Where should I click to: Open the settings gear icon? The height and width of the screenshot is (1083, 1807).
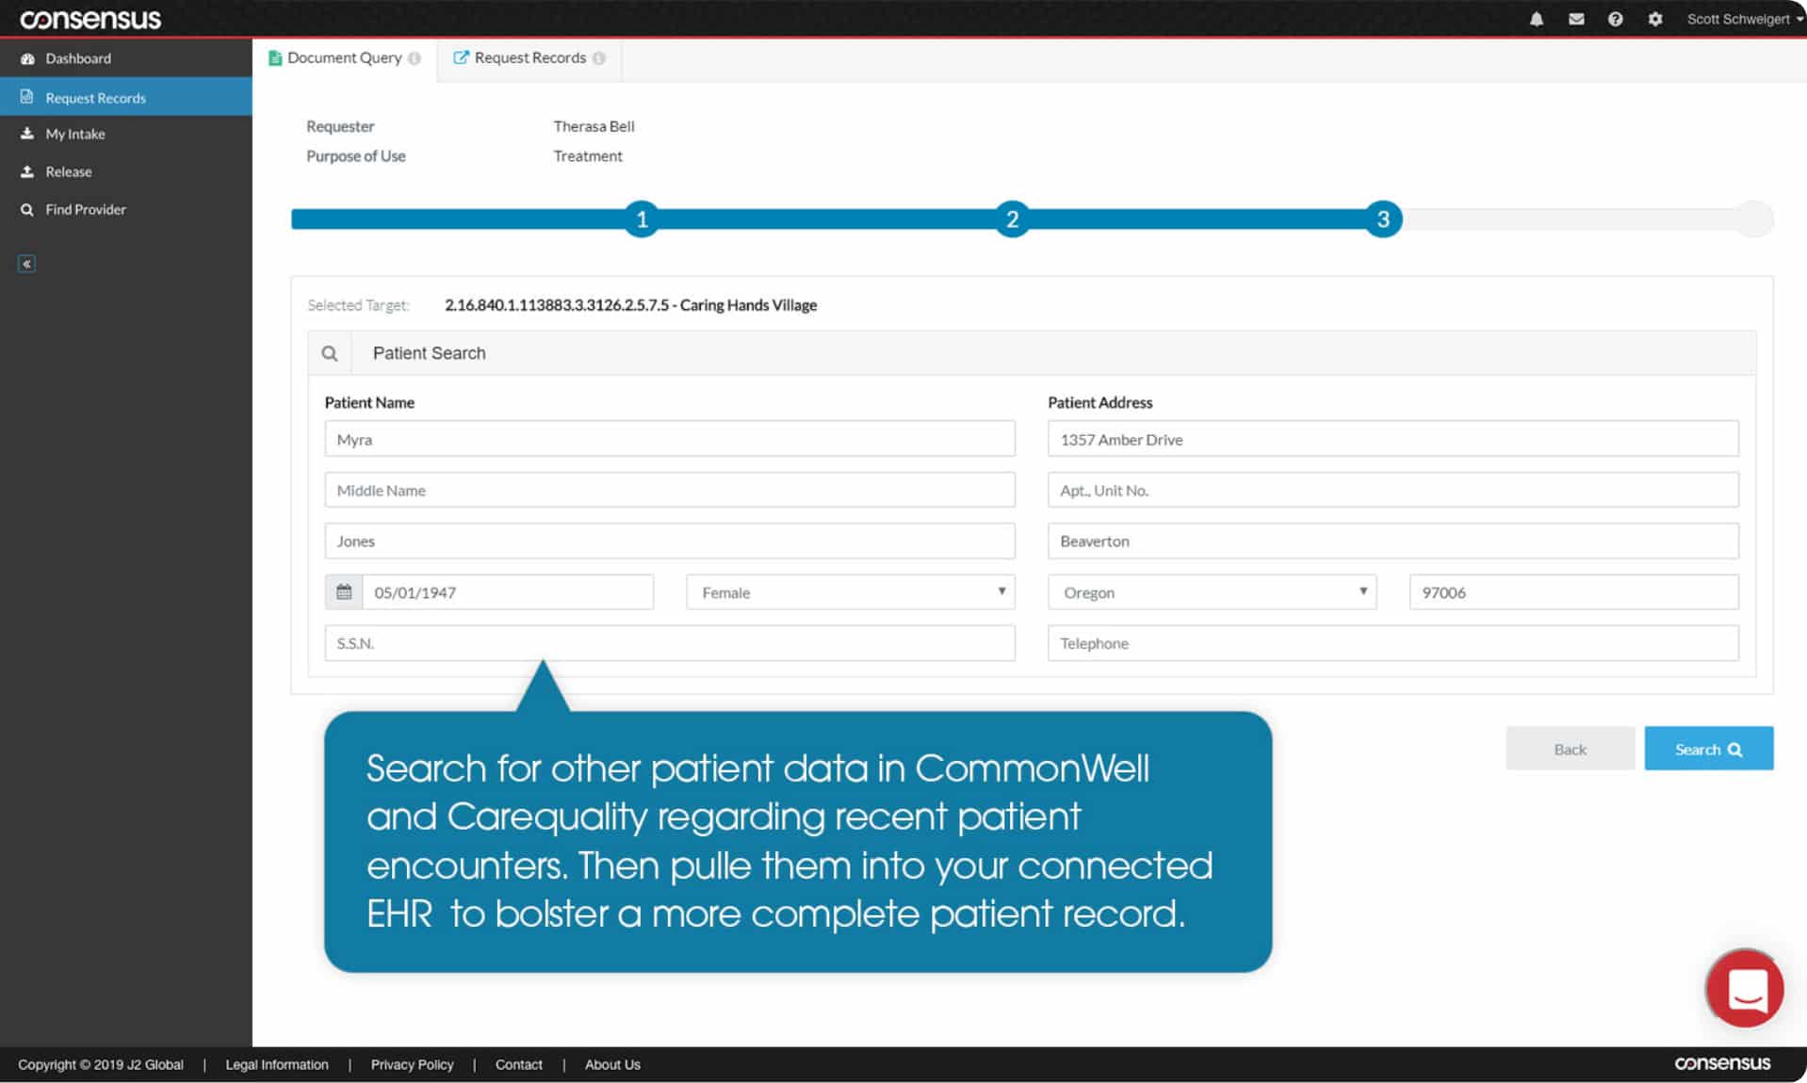click(1655, 19)
